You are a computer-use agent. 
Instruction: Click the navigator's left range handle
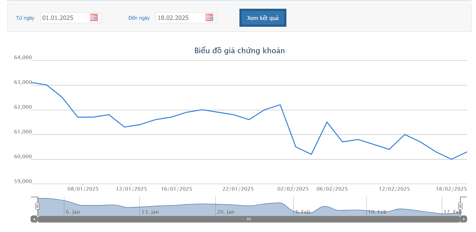(37, 206)
